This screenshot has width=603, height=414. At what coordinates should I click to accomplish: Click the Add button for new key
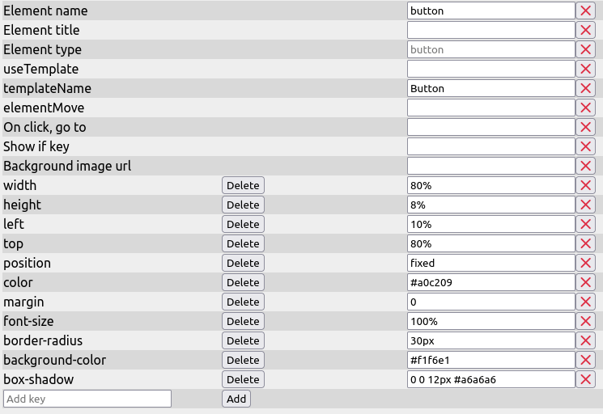click(236, 399)
